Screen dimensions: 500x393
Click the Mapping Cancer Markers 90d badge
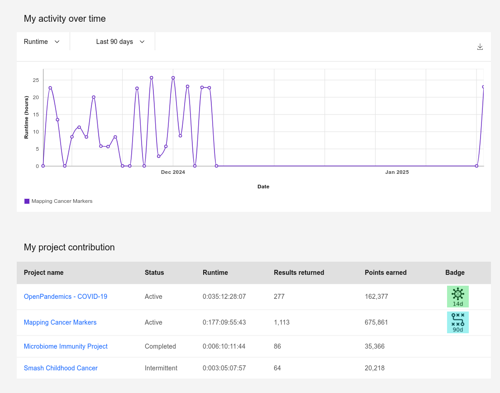[x=457, y=322]
